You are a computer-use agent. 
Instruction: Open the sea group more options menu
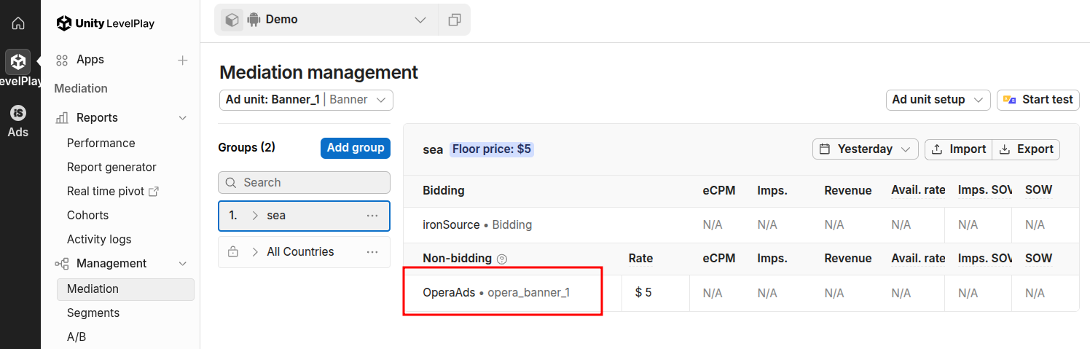point(372,216)
